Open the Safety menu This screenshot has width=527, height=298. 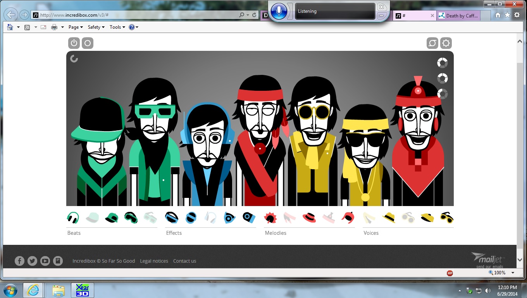coord(96,27)
